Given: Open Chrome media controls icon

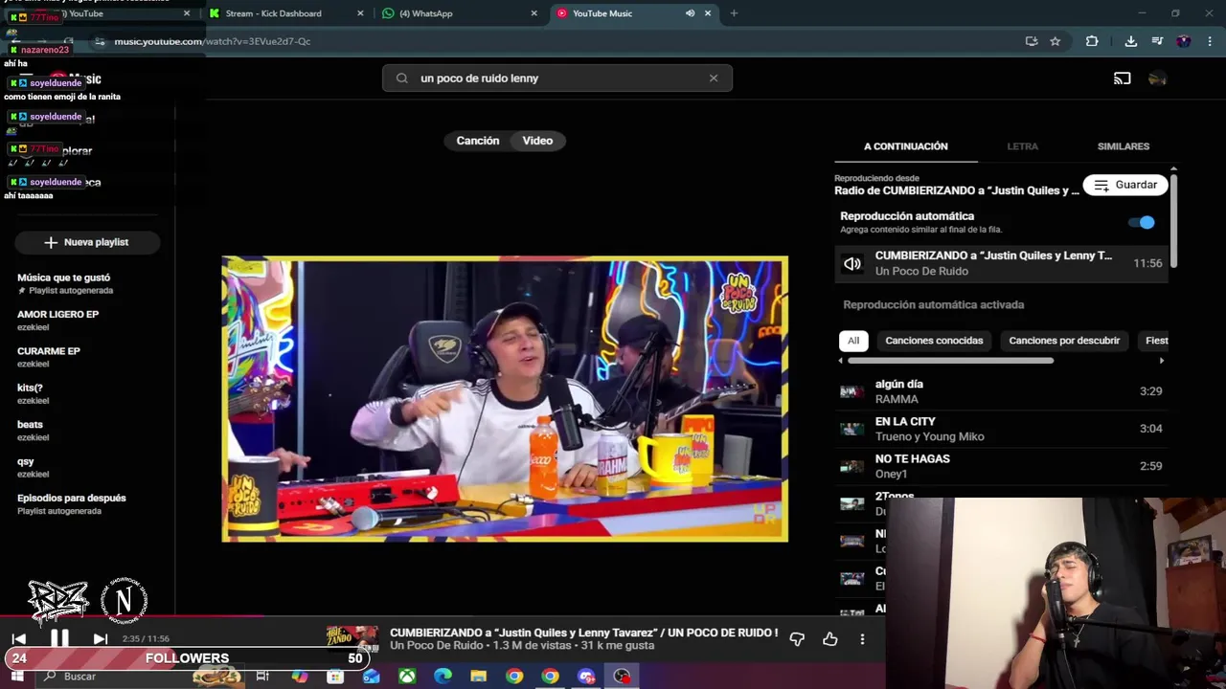Looking at the screenshot, I should [1157, 41].
